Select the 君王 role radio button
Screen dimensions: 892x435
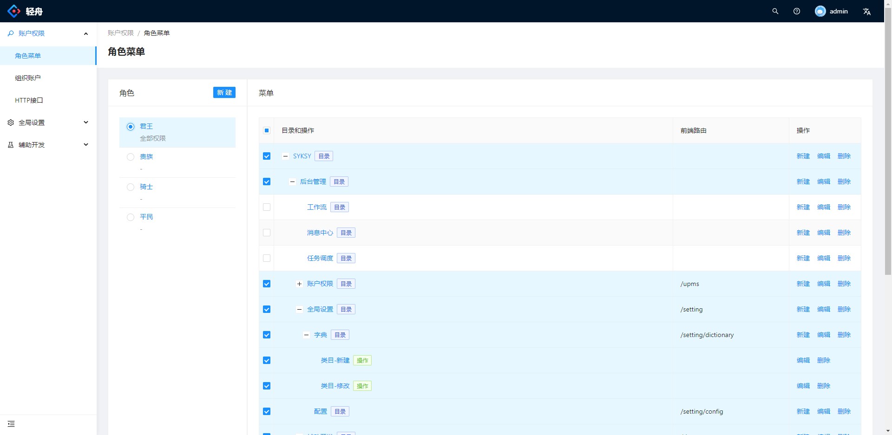point(131,127)
